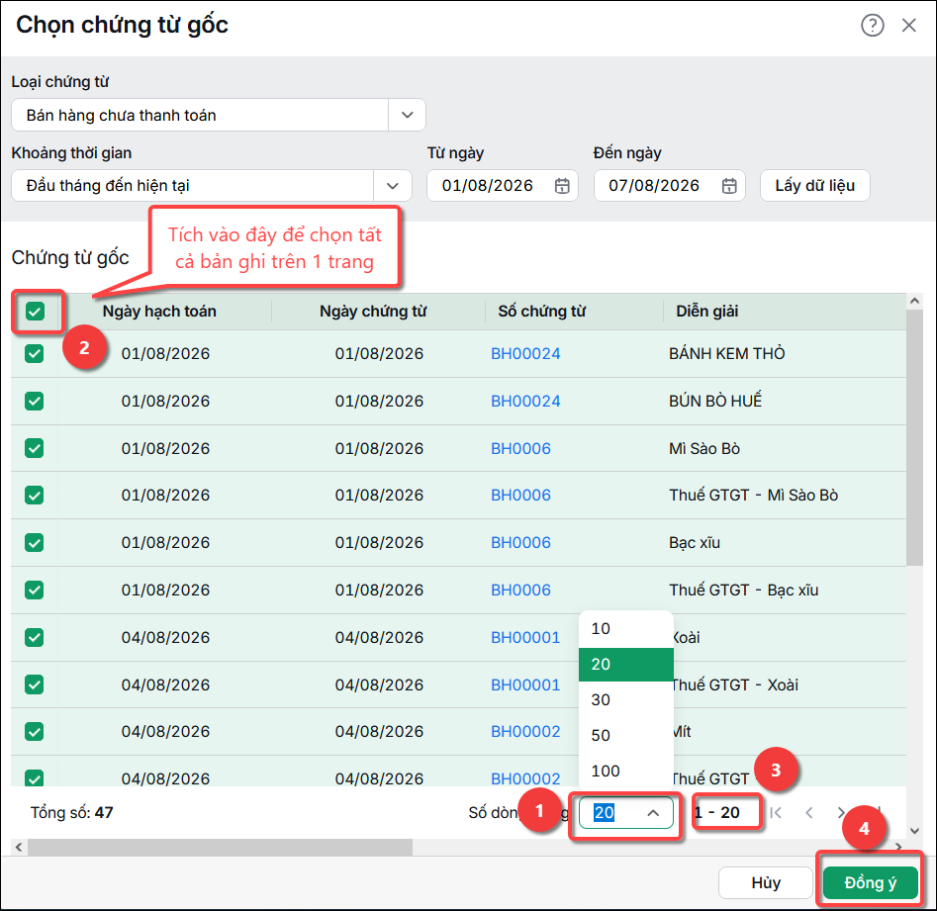Uncheck the row Bạc xĩu
937x911 pixels.
pos(34,542)
